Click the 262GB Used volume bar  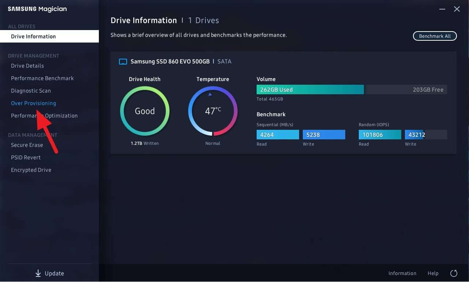[x=310, y=89]
